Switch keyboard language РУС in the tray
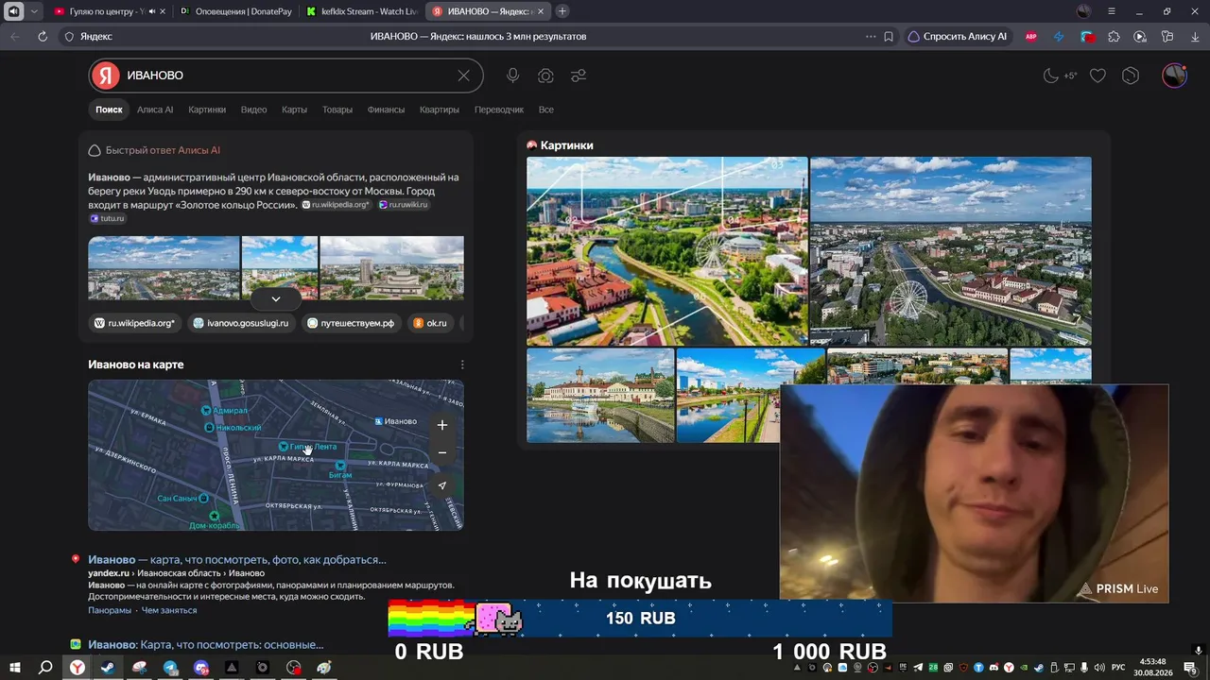This screenshot has width=1210, height=680. 1118,668
